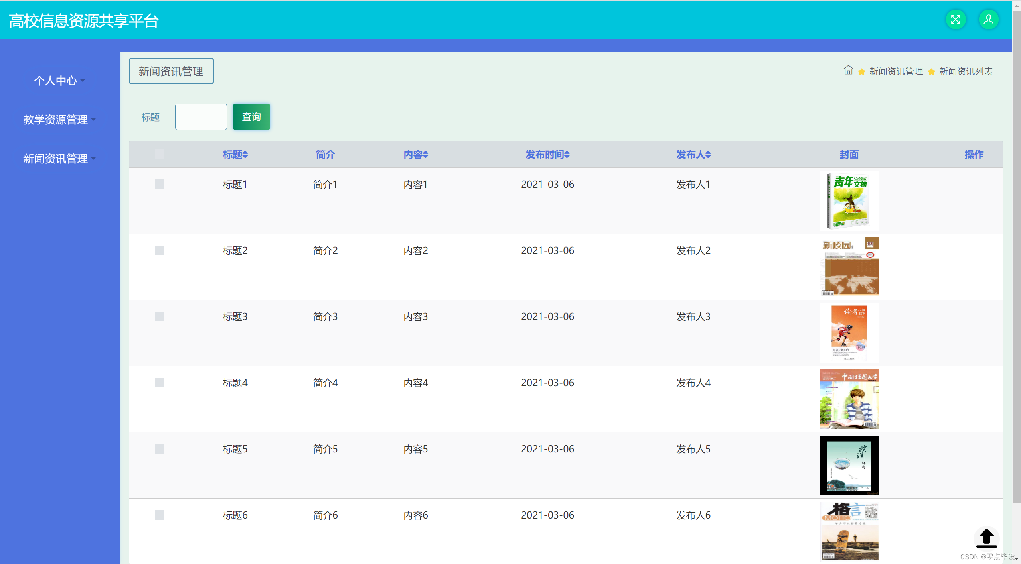Click the 封面 column header
The width and height of the screenshot is (1021, 564).
(849, 155)
